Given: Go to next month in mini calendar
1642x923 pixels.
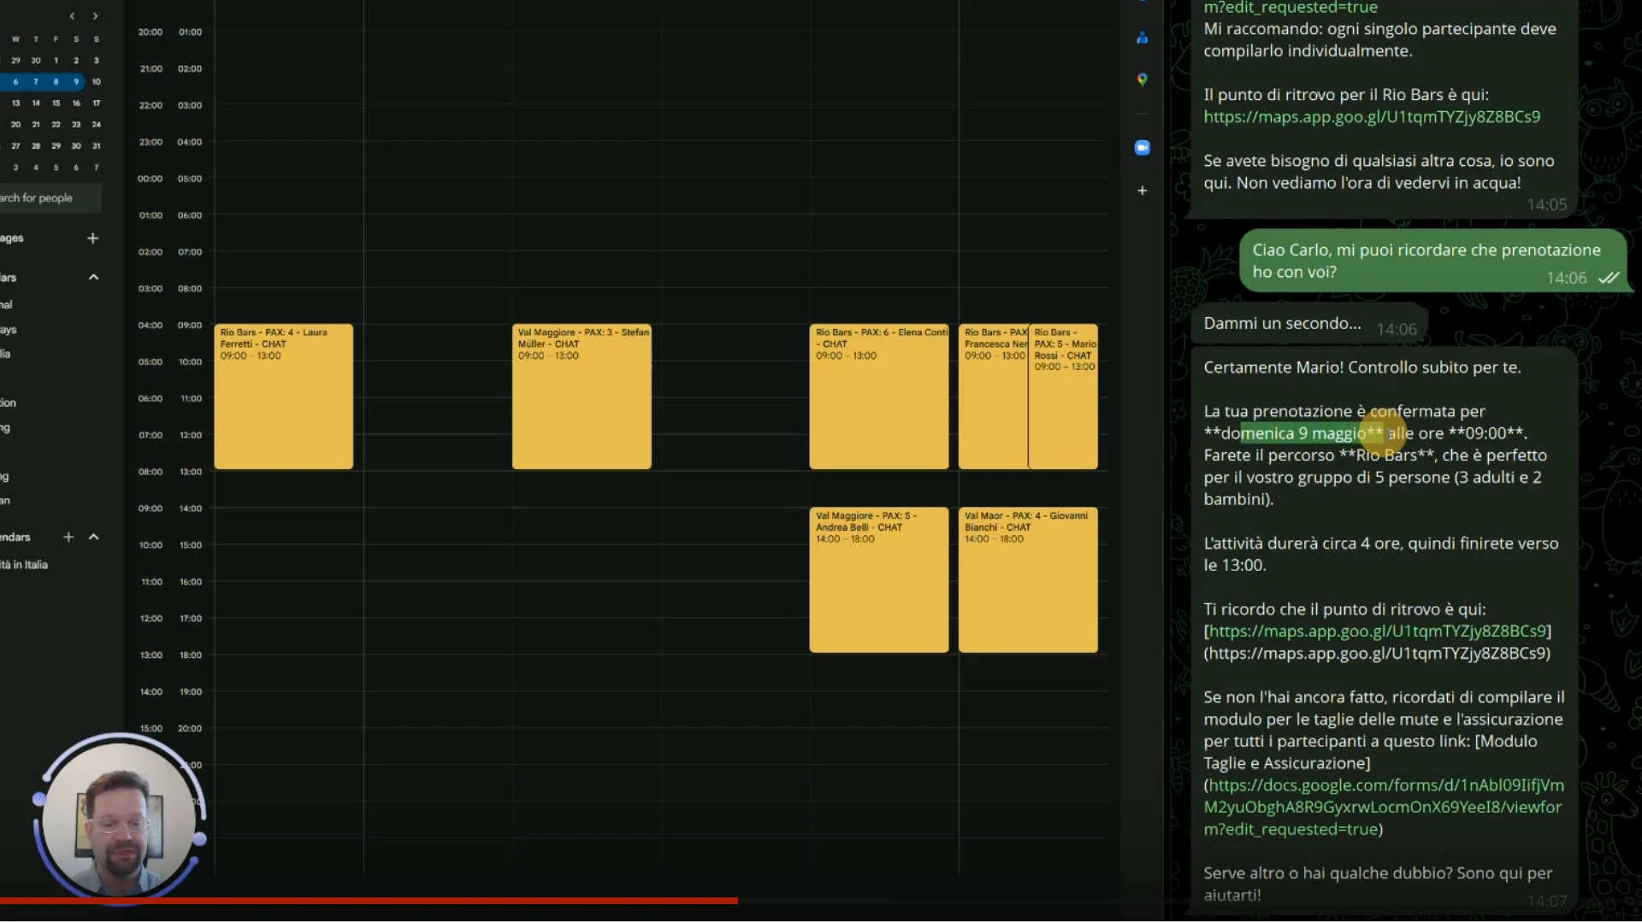Looking at the screenshot, I should 95,16.
